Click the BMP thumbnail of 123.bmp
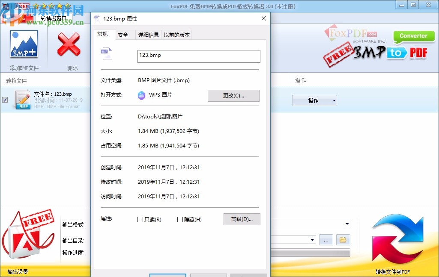439x277 pixels. [x=23, y=98]
